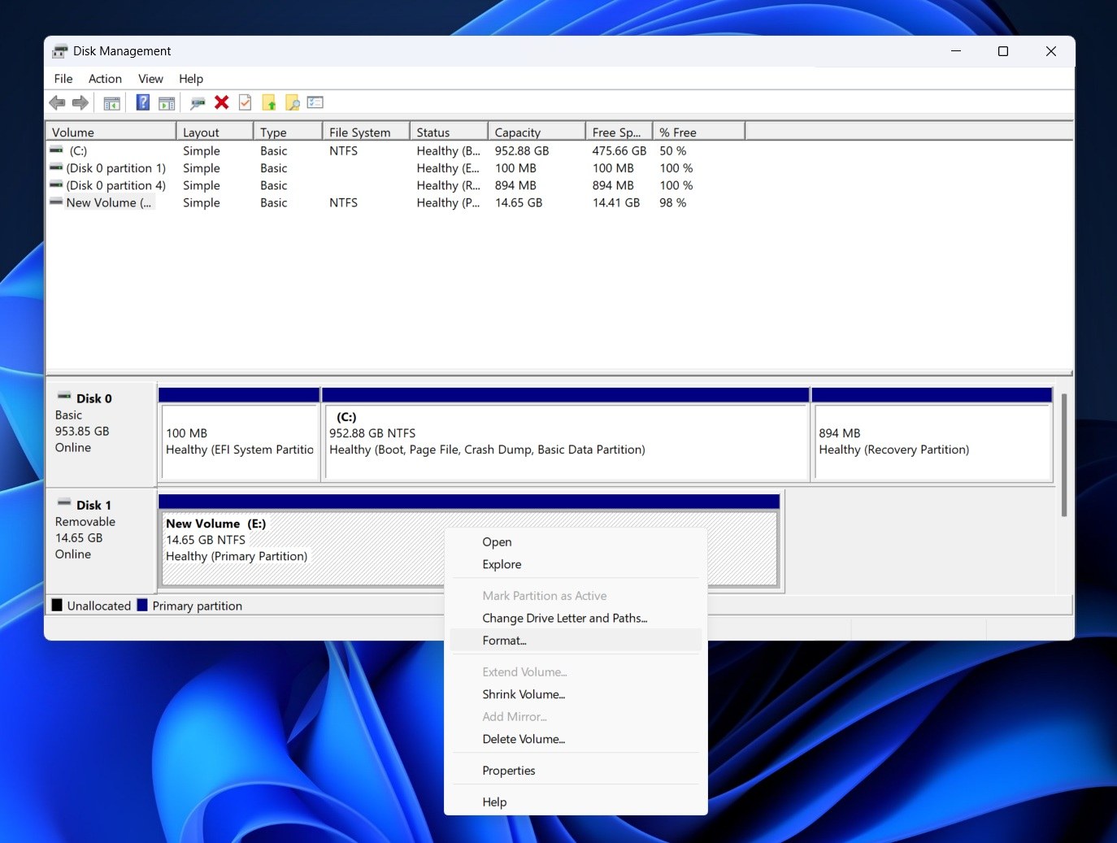Screen dimensions: 1117x843
Task: Click the Forward arrow toolbar icon
Action: pos(80,102)
